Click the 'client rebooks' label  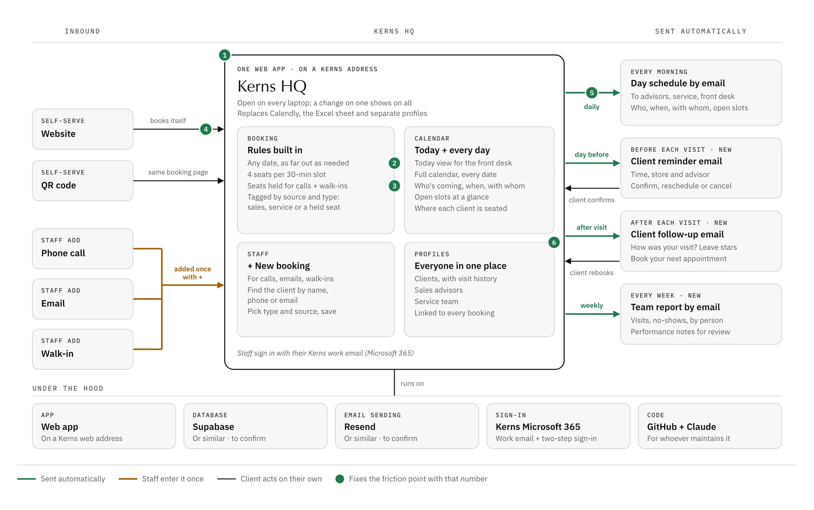click(591, 273)
